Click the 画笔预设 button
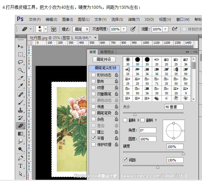This screenshot has width=202, height=181. [x=104, y=59]
